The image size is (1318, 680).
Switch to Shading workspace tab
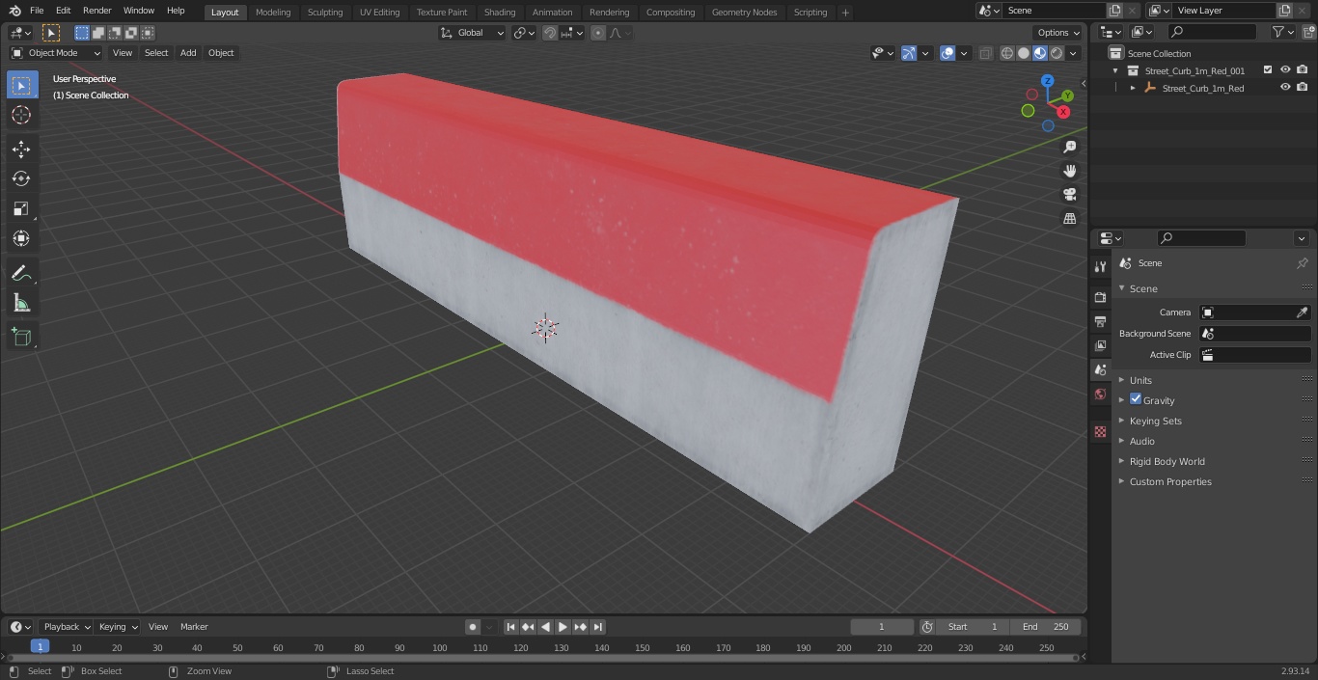coord(500,13)
